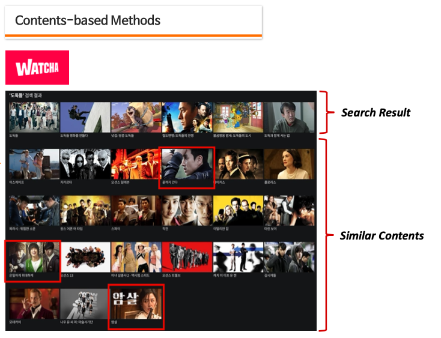Click the "캐치 미 이프 유 캔" title text
Image resolution: width=441 pixels, height=338 pixels.
point(225,276)
